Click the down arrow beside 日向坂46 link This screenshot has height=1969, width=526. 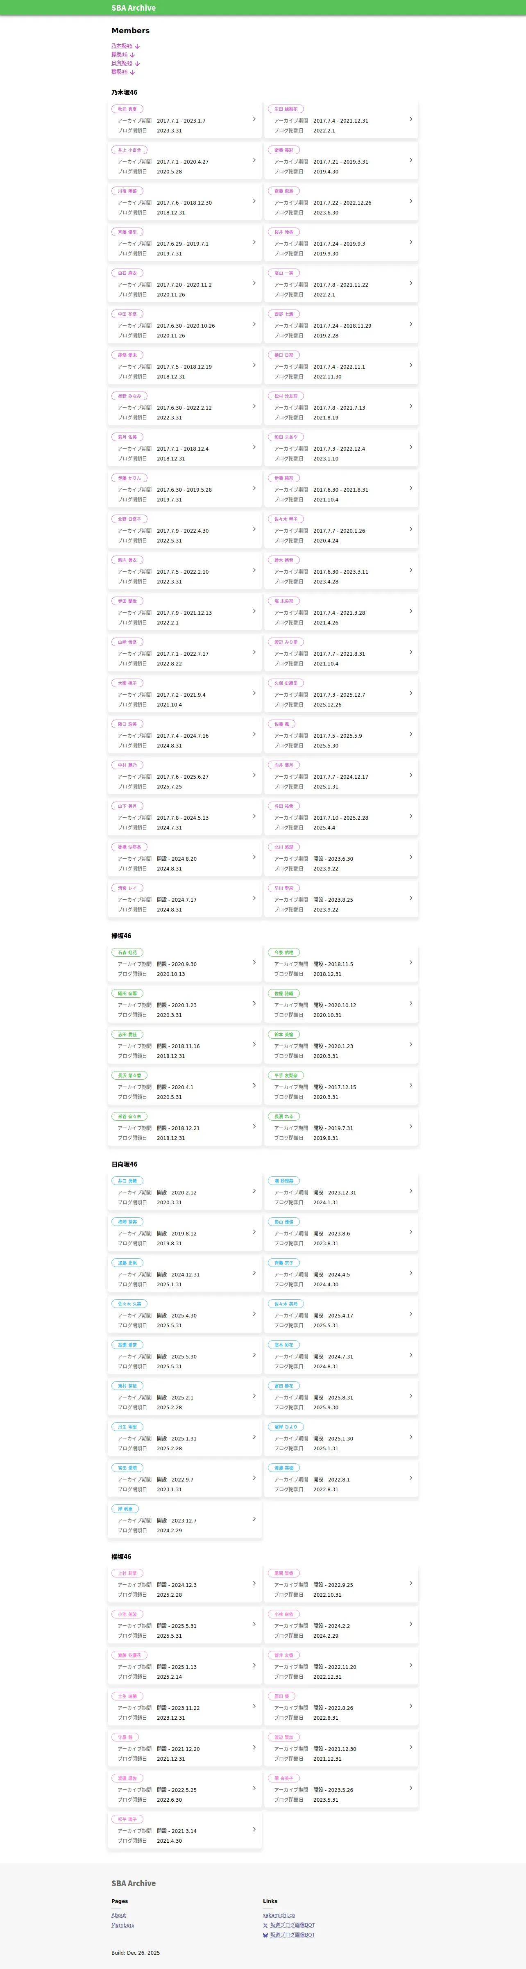pos(137,64)
